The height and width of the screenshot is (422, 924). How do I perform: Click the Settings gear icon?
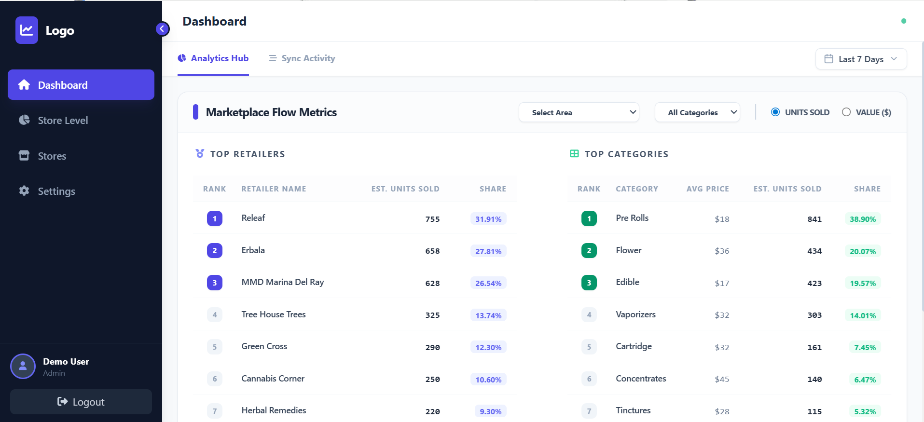click(x=24, y=191)
